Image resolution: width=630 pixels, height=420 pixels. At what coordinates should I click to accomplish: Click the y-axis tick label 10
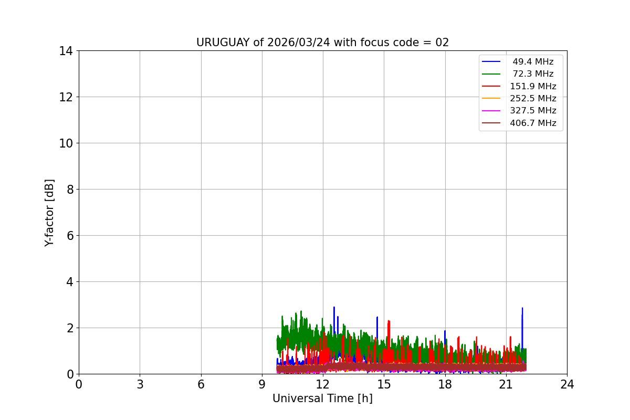66,143
